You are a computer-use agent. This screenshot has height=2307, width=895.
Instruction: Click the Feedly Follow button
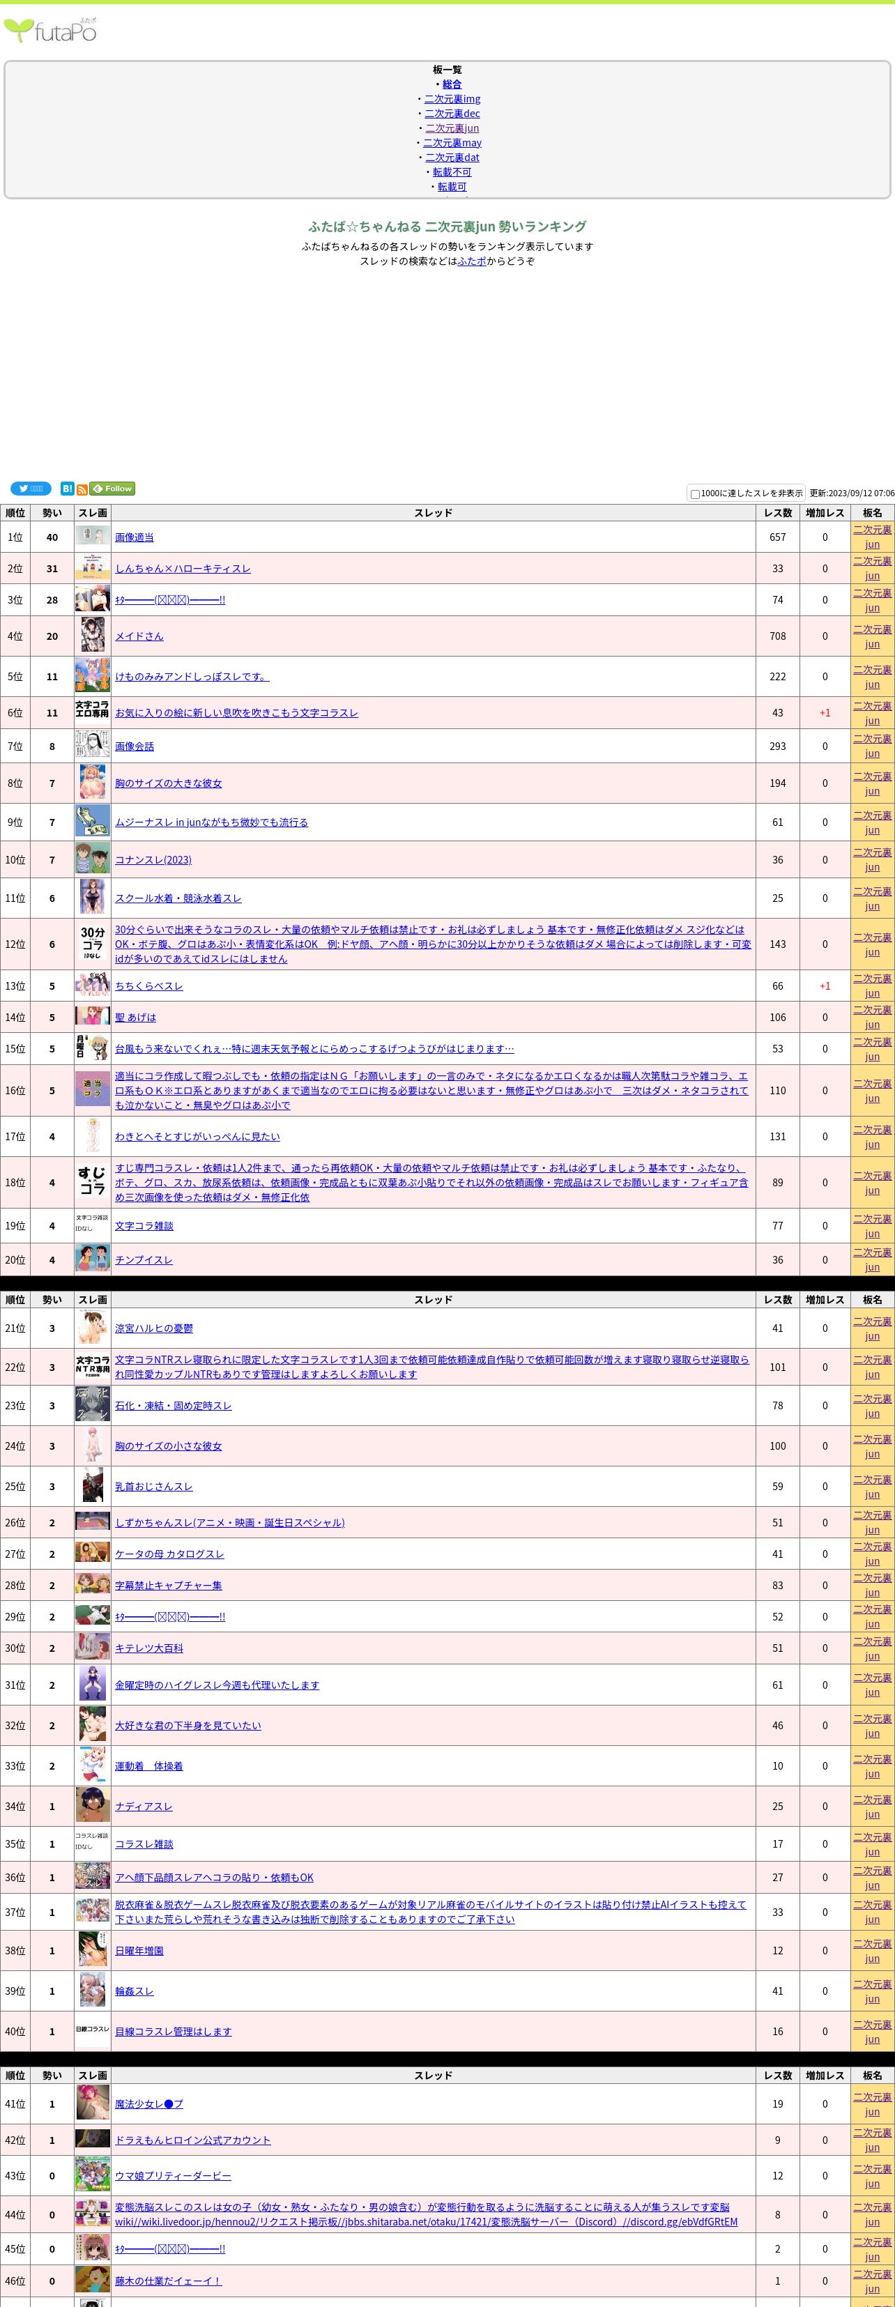pyautogui.click(x=112, y=489)
